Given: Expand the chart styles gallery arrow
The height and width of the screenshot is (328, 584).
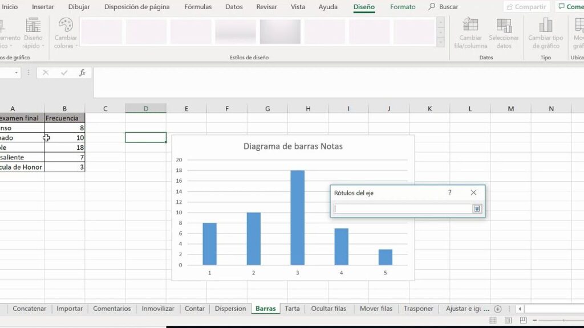Looking at the screenshot, I should point(440,41).
